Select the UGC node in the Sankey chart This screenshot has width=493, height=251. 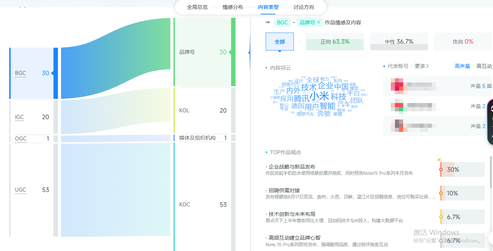tap(34, 190)
